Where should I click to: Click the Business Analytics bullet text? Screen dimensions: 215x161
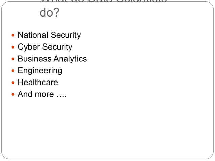click(x=52, y=59)
